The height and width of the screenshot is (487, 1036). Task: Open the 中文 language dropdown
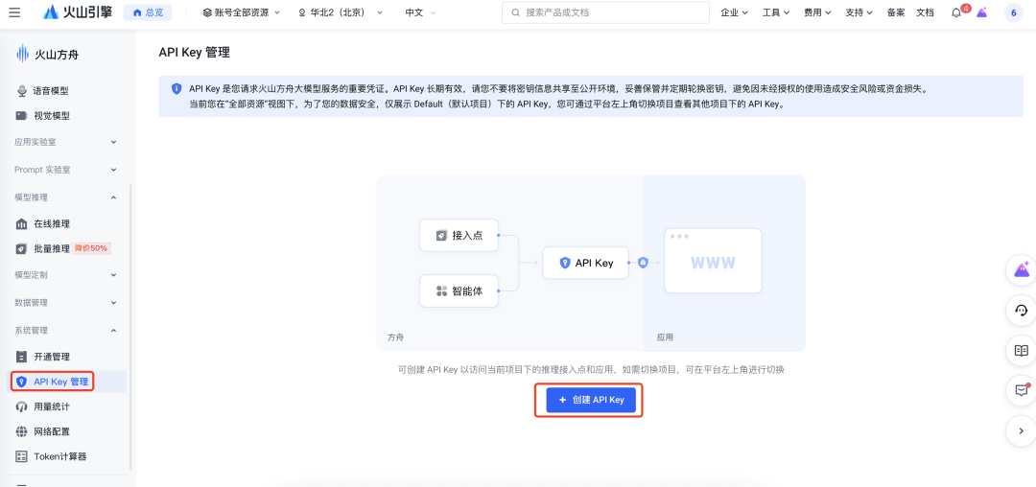tap(420, 12)
